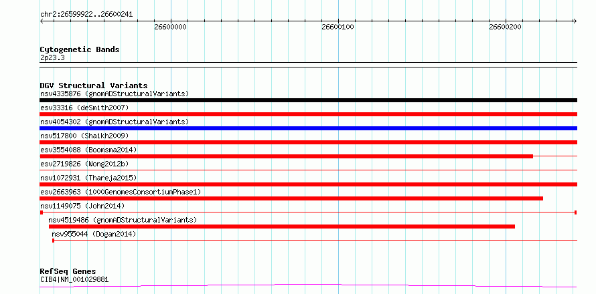The width and height of the screenshot is (596, 294).
Task: Click the 26600100 ruler position label
Action: point(338,27)
